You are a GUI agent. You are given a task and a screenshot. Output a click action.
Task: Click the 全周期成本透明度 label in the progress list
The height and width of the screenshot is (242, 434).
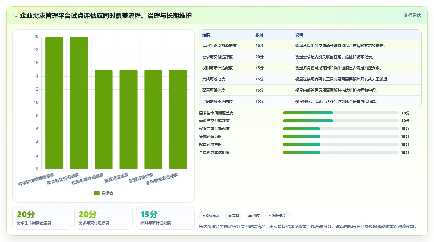click(x=214, y=153)
